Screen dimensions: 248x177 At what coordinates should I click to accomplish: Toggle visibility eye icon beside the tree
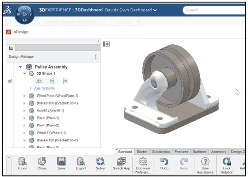point(10,81)
